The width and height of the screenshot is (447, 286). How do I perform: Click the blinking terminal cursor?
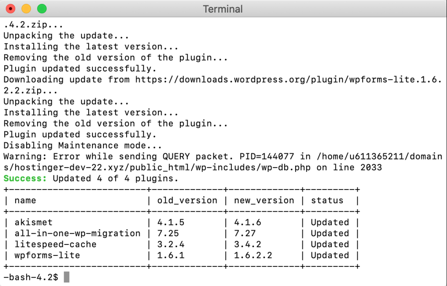point(65,276)
